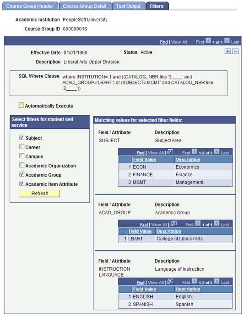Sort INSTRUCTION LANGUAGE grid by Description header
This screenshot has height=317, width=244.
point(188,289)
